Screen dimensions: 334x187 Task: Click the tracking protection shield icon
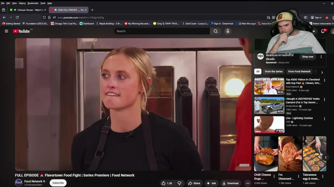[x=44, y=17]
